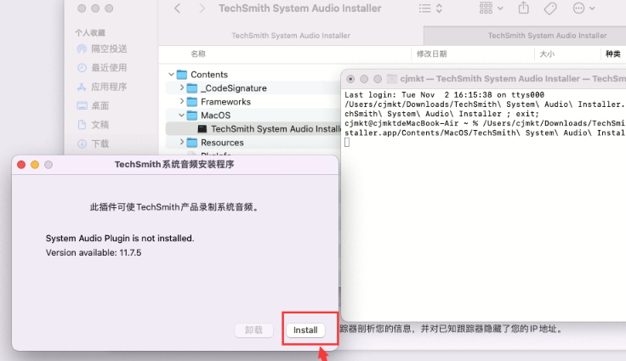Open AirDrop (隔空投送) in sidebar

[108, 48]
